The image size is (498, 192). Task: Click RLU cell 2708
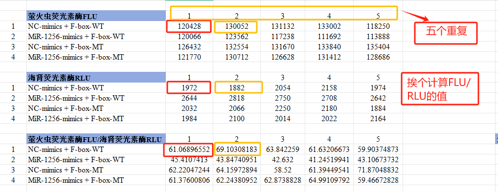[329, 98]
